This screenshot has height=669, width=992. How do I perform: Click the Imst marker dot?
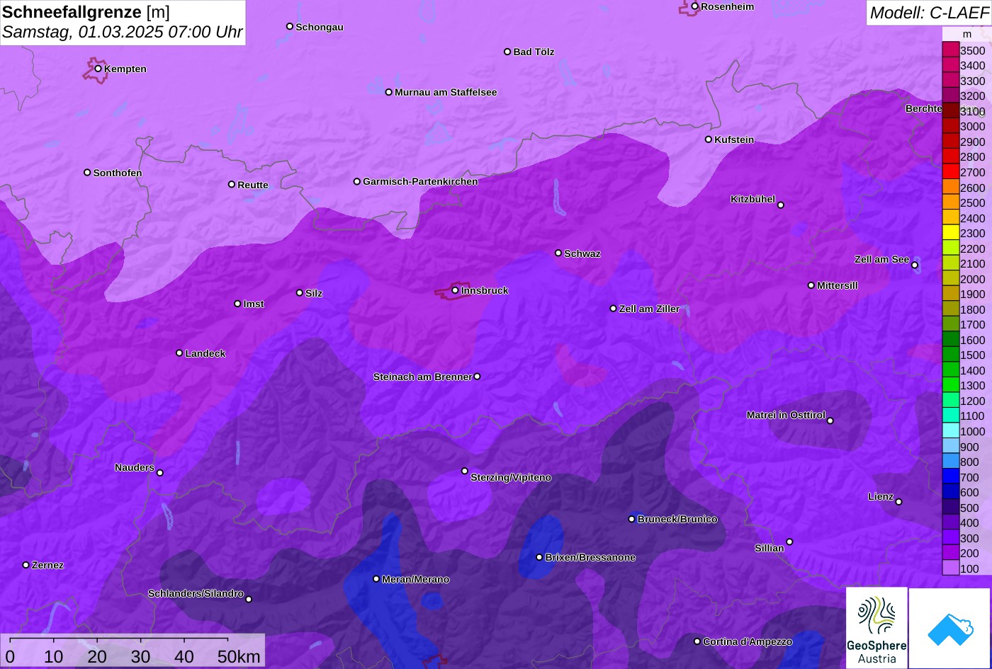pyautogui.click(x=237, y=304)
